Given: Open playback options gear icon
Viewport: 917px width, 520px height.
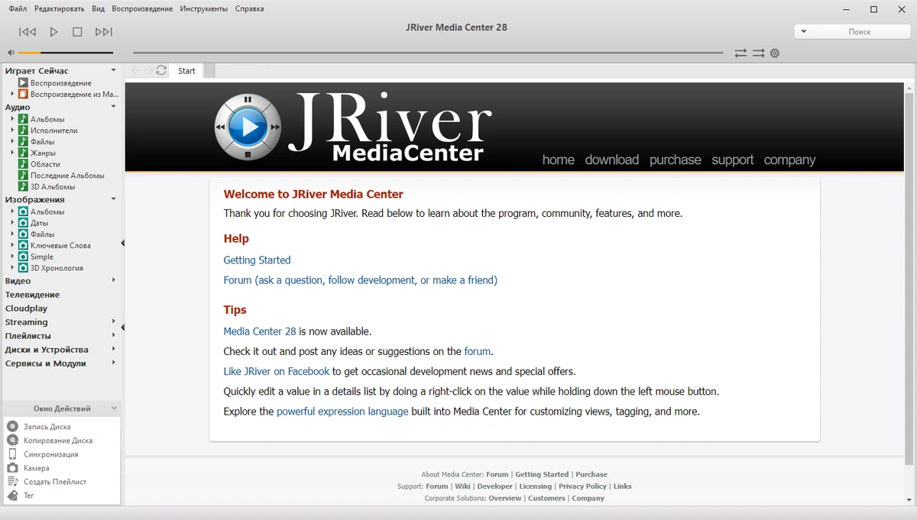Looking at the screenshot, I should tap(775, 53).
